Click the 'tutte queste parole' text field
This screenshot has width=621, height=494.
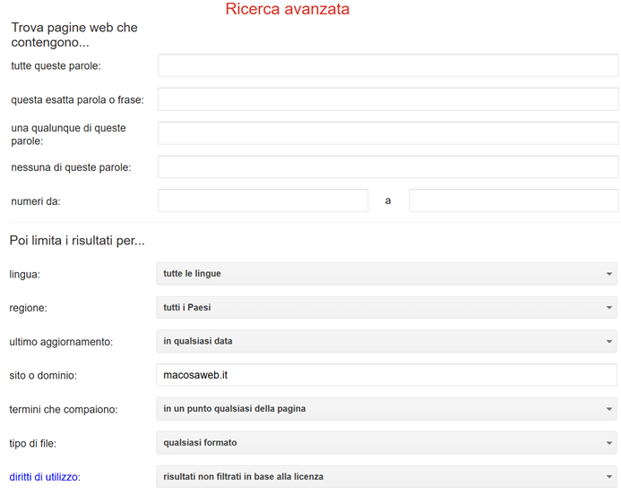[388, 65]
